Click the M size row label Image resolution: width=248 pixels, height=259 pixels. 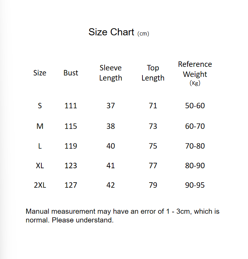[x=40, y=126]
